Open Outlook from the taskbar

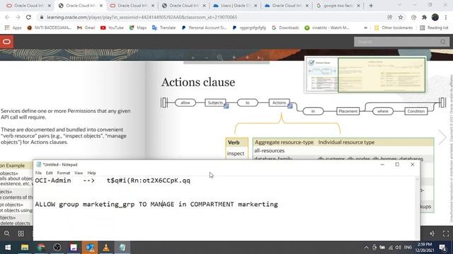coord(90,248)
